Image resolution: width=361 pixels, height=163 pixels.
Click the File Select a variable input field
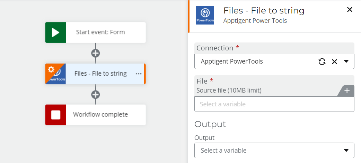pos(274,104)
